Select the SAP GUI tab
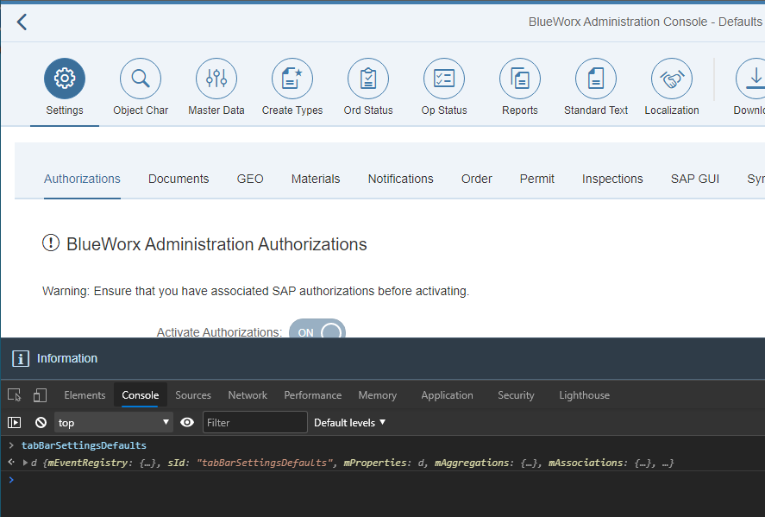The height and width of the screenshot is (517, 765). (x=695, y=180)
